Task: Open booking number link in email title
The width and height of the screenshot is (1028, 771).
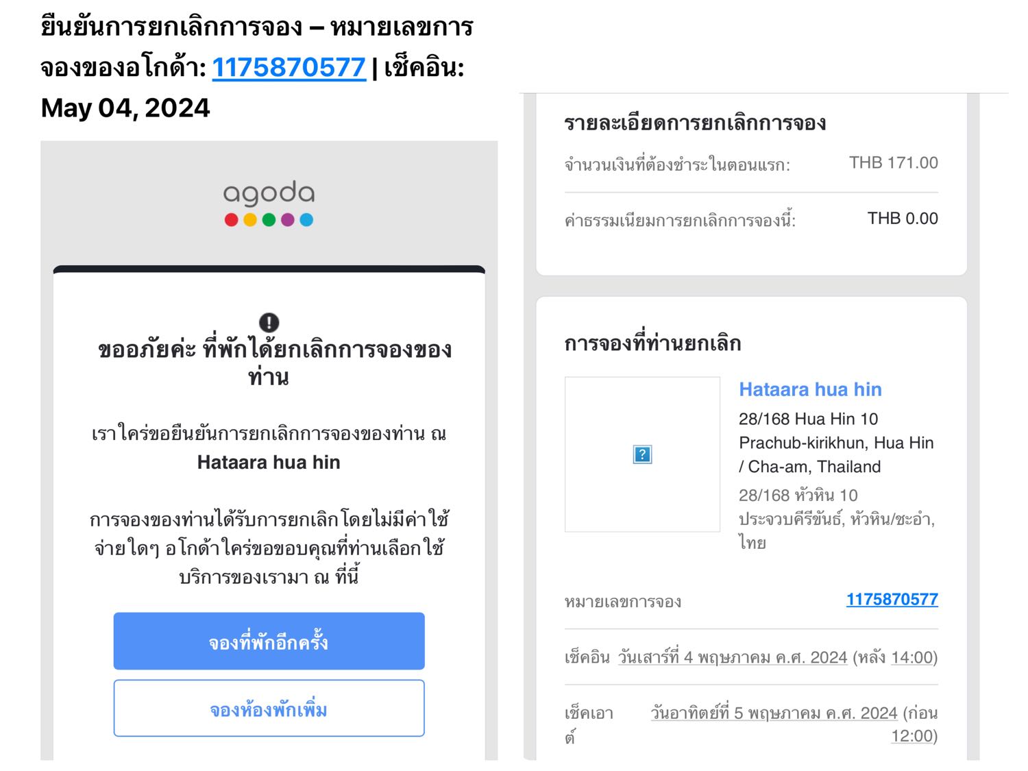Action: [x=289, y=67]
